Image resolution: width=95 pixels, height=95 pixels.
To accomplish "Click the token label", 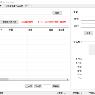I will click(79, 74).
